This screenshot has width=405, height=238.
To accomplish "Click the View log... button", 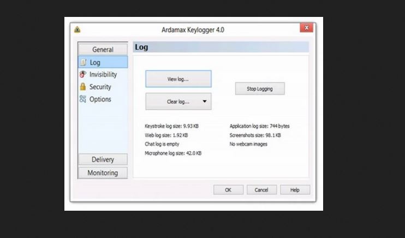I will pos(178,79).
